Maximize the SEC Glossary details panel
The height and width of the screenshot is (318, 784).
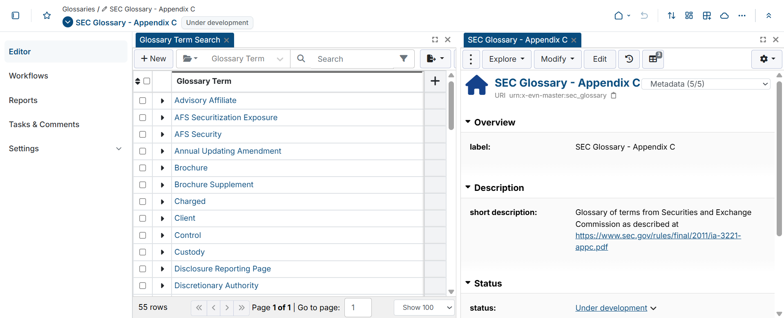[763, 40]
